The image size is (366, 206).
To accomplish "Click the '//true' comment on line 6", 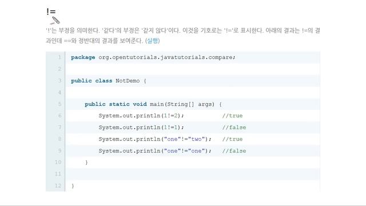I will (x=233, y=116).
